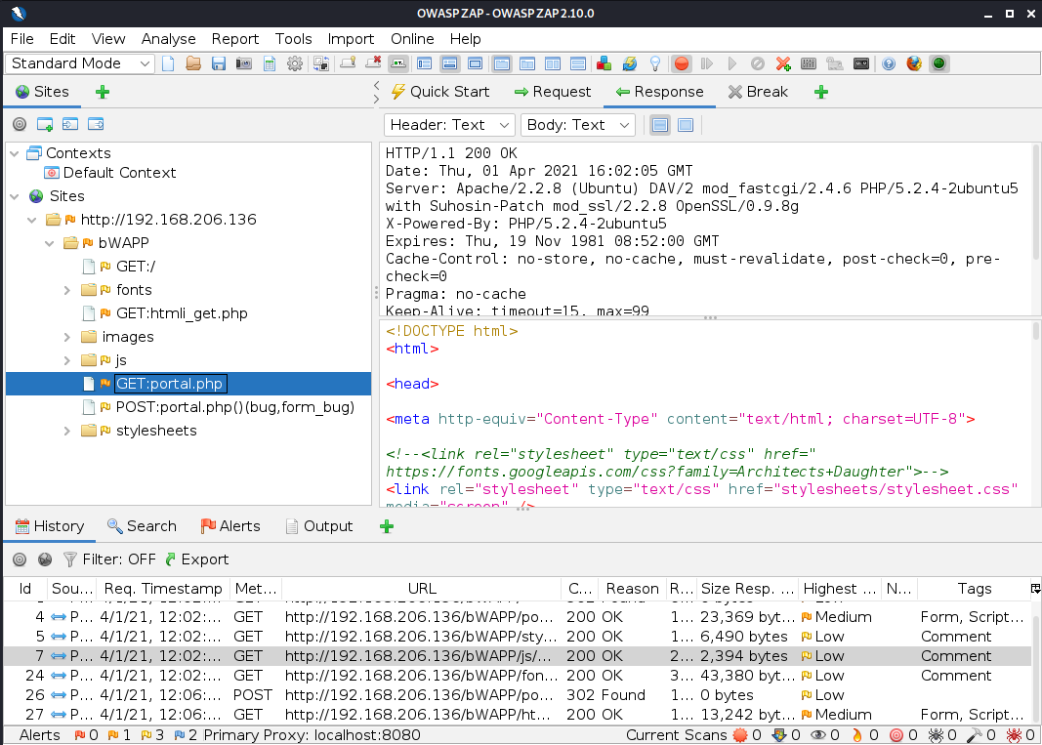Click the Submit and Continue play icon

731,63
